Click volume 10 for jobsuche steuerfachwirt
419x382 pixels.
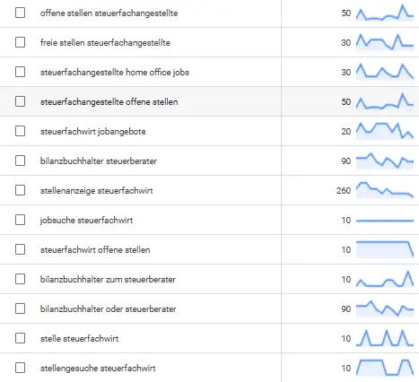tap(346, 220)
